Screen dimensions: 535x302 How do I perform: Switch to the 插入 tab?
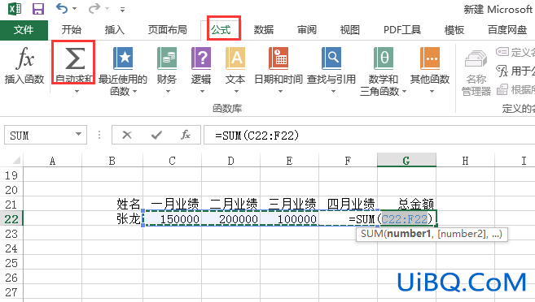[115, 30]
